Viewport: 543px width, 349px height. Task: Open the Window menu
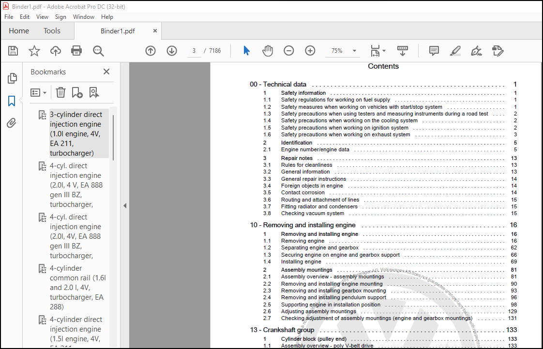(x=83, y=17)
